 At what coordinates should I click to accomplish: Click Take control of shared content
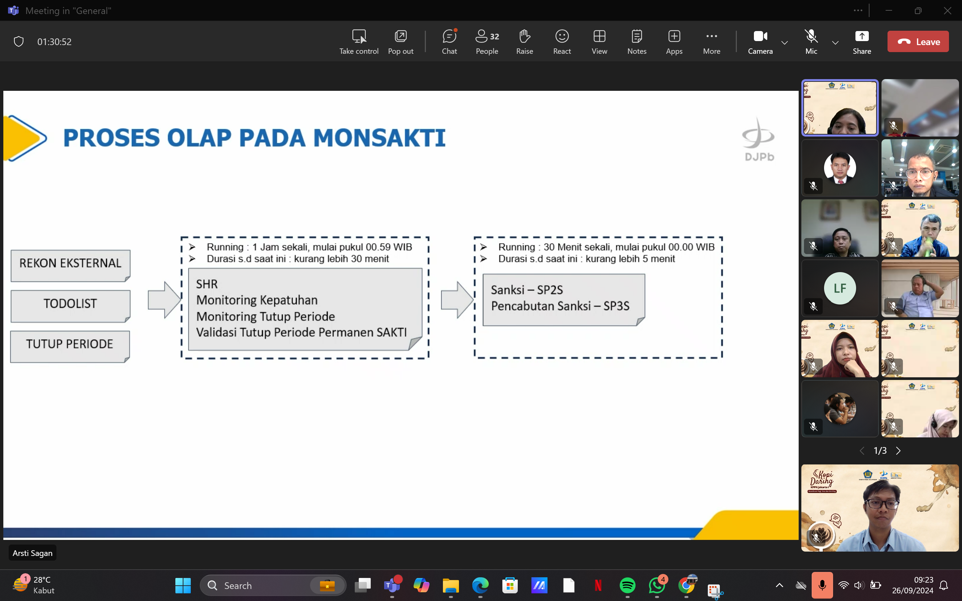tap(358, 41)
